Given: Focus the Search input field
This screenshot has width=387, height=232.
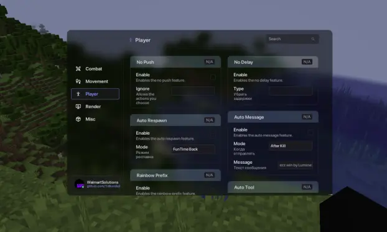Looking at the screenshot, I should pos(292,39).
